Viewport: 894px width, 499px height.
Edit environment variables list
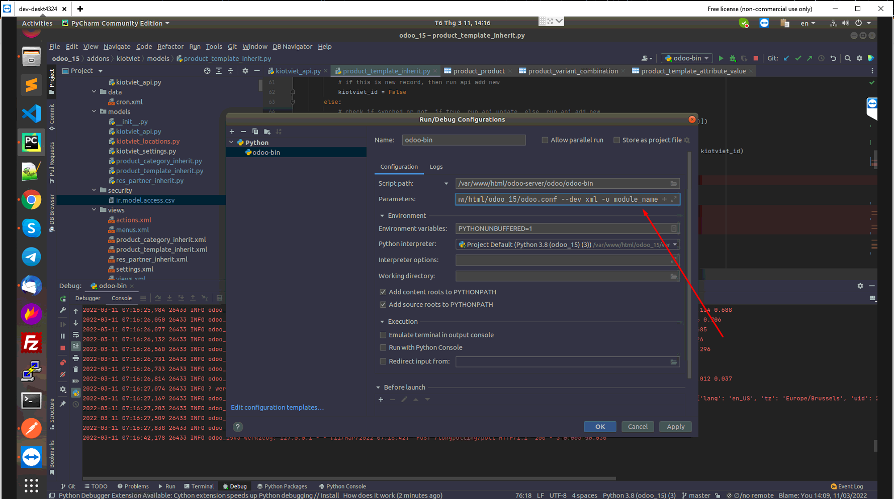point(674,229)
